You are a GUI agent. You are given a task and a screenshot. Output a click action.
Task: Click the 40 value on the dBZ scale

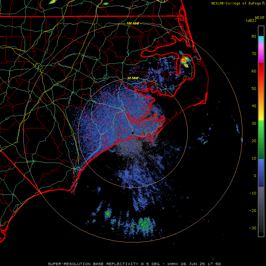point(254,106)
